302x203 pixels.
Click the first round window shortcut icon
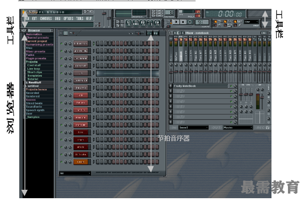pyautogui.click(x=129, y=23)
